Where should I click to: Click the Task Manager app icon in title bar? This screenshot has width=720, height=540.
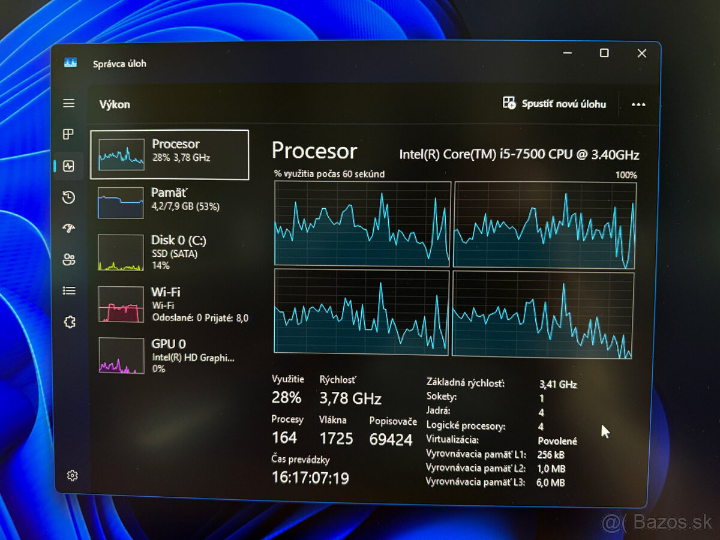(71, 62)
